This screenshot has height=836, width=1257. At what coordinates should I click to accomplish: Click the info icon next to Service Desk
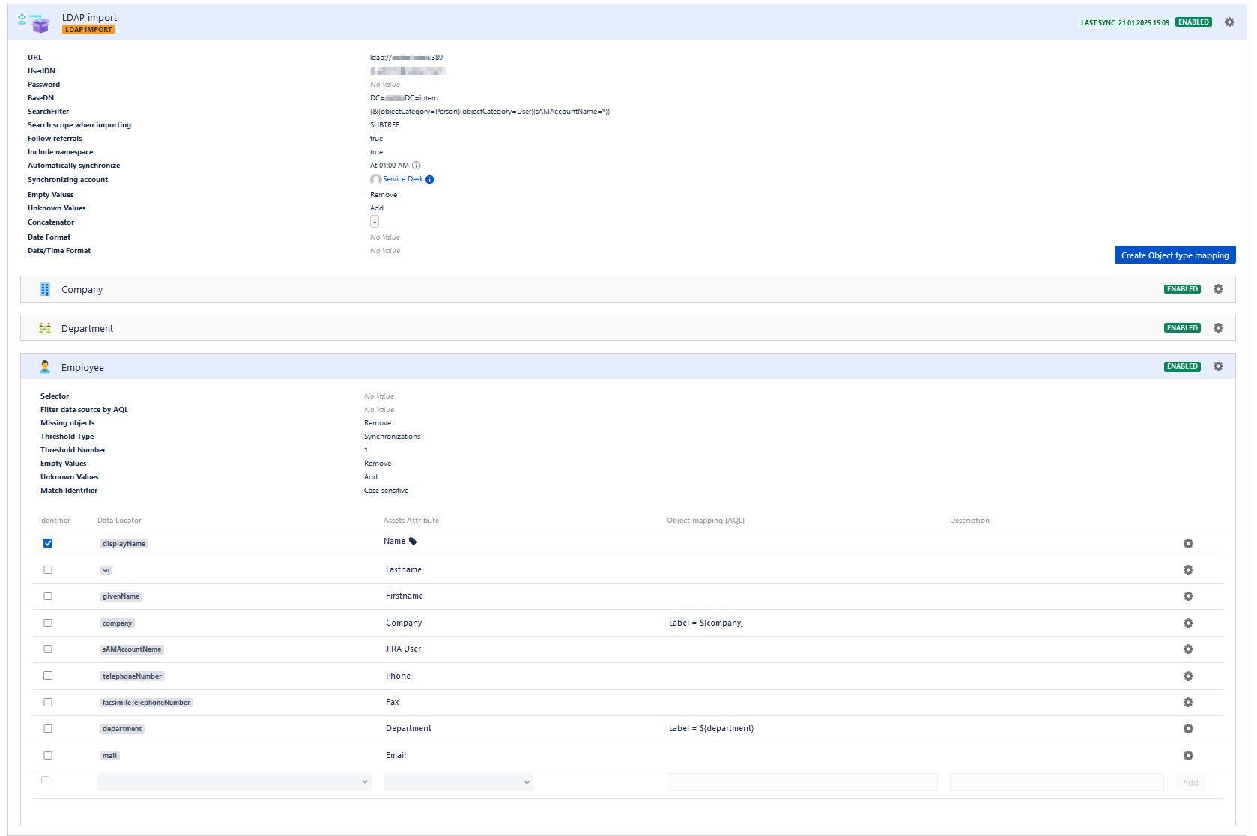430,179
